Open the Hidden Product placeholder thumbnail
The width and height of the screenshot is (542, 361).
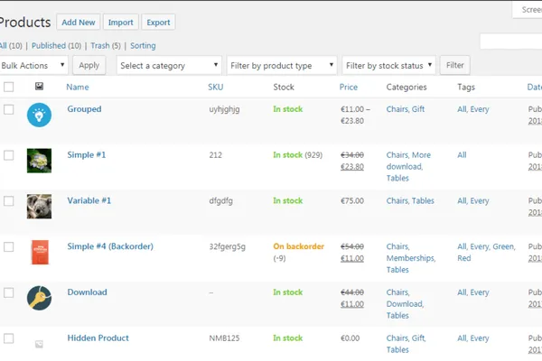(x=39, y=344)
